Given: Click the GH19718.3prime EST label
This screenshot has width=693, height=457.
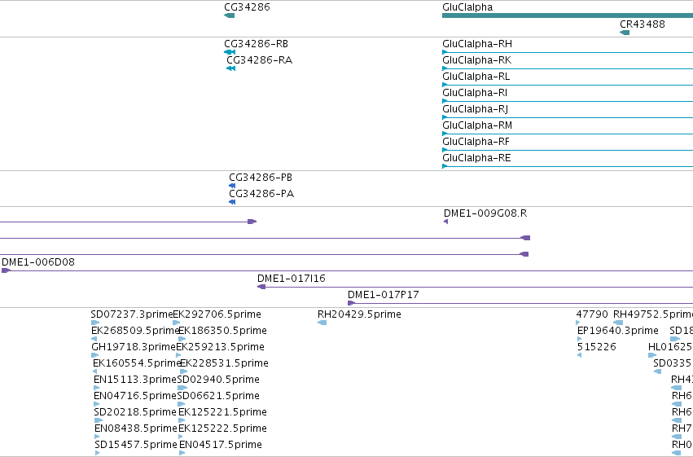Looking at the screenshot, I should click(134, 347).
